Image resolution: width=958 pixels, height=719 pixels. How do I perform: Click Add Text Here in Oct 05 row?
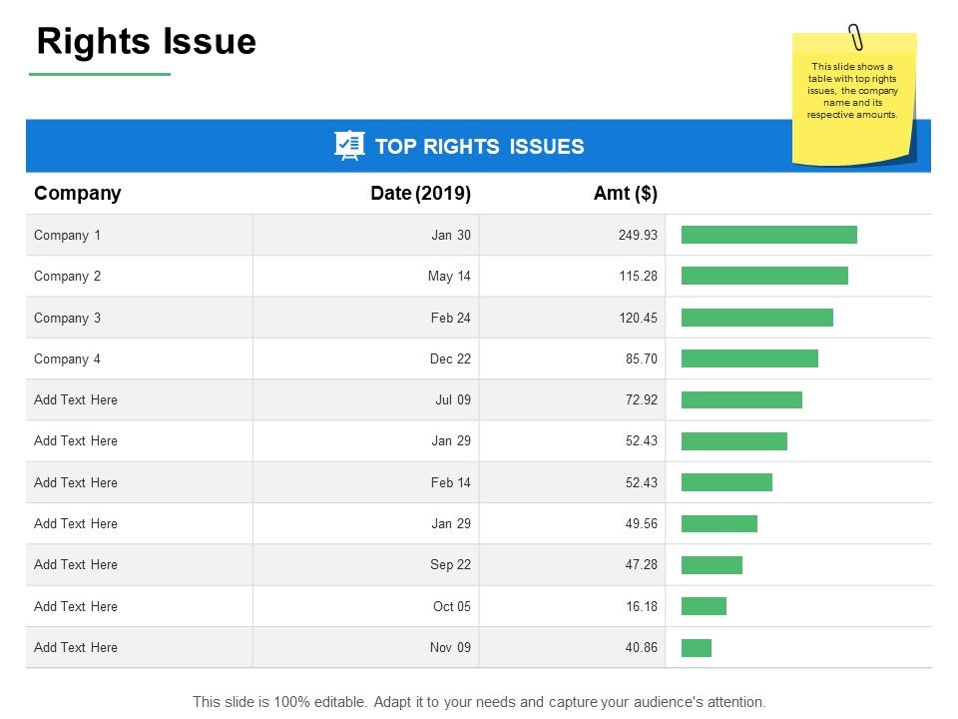pos(76,606)
